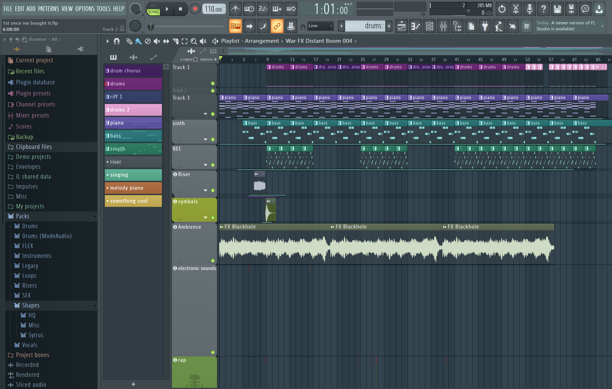Viewport: 612px width, 389px height.
Task: Open the Line snap dropdown
Action: [x=320, y=26]
